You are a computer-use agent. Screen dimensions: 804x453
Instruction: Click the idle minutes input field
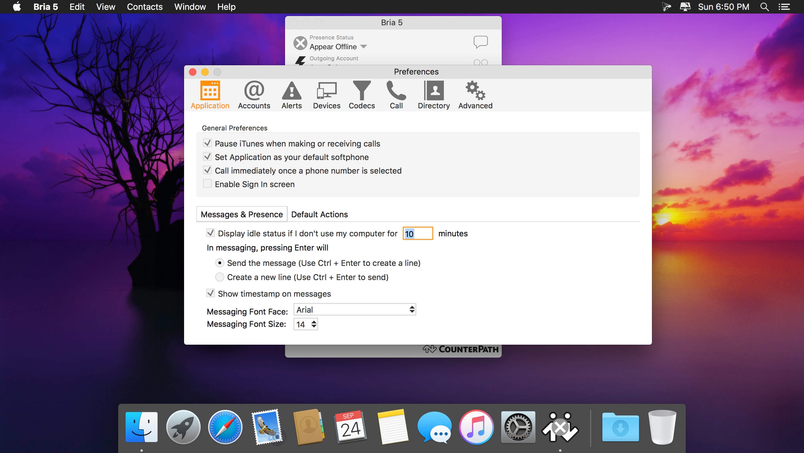(x=418, y=233)
